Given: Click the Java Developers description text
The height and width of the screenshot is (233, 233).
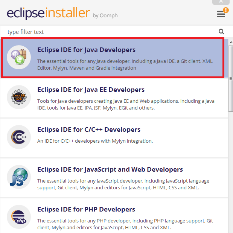Looking at the screenshot, I should coord(125,64).
